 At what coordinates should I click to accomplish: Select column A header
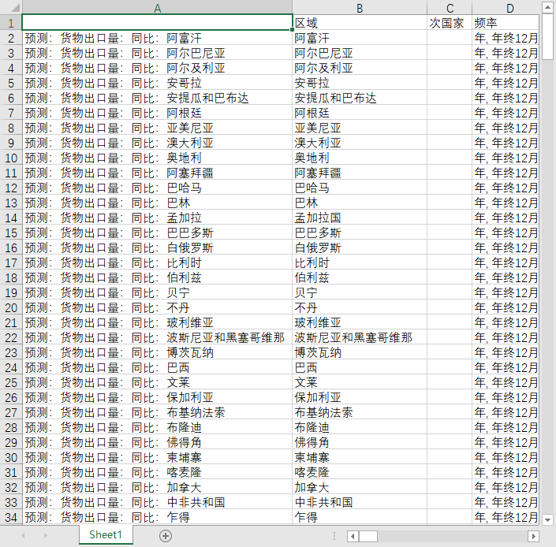[x=157, y=8]
